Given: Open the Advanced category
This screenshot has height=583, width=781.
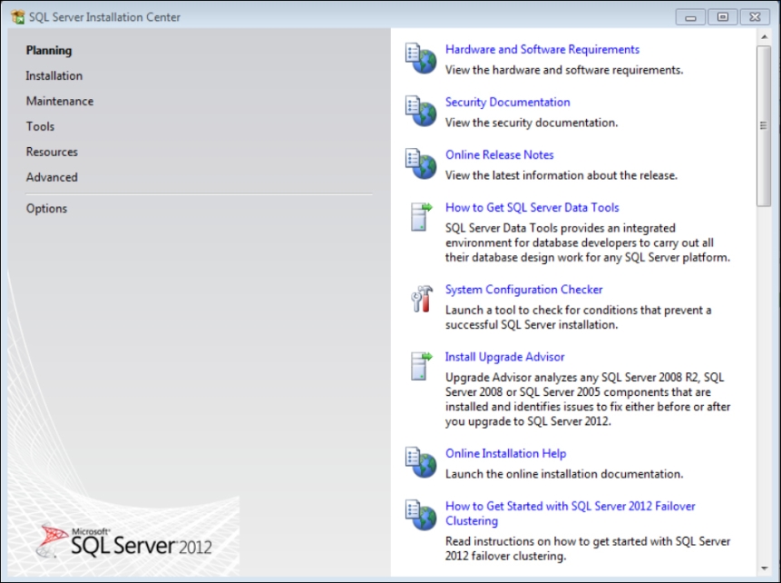Looking at the screenshot, I should coord(52,178).
